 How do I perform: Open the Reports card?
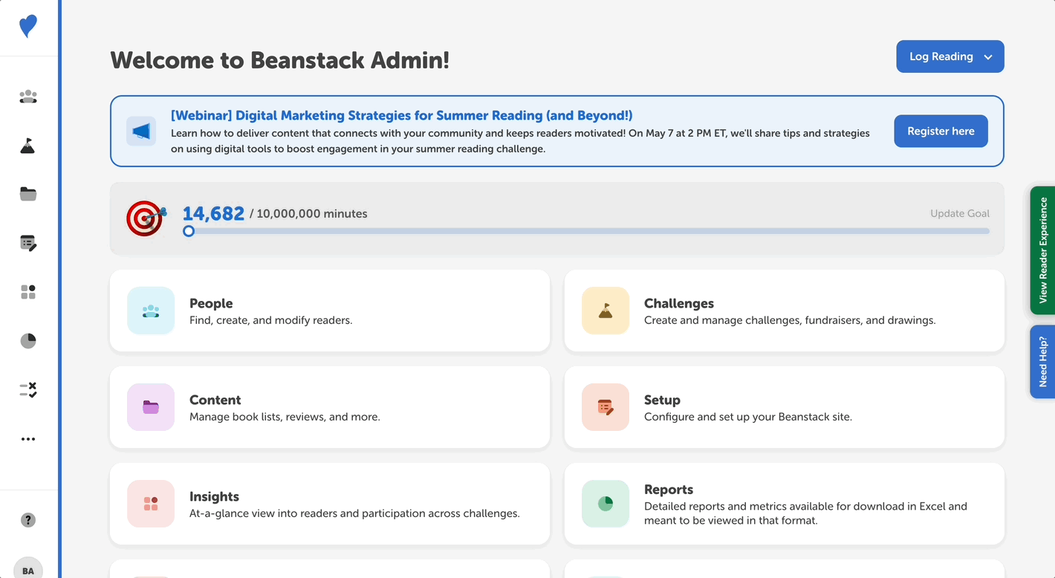(x=784, y=504)
